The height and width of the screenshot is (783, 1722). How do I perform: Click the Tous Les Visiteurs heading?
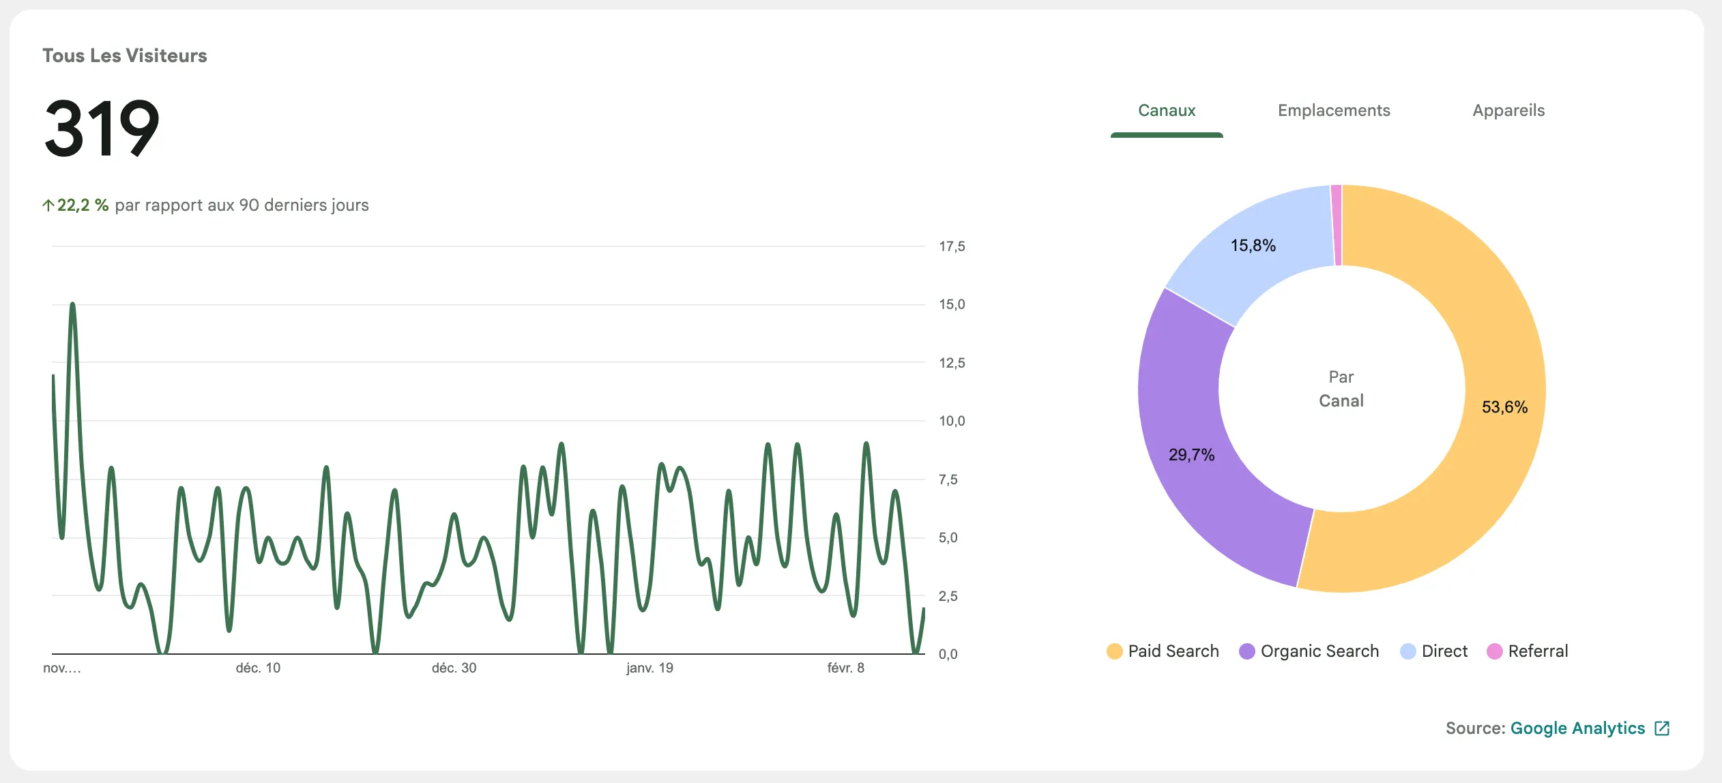click(124, 56)
